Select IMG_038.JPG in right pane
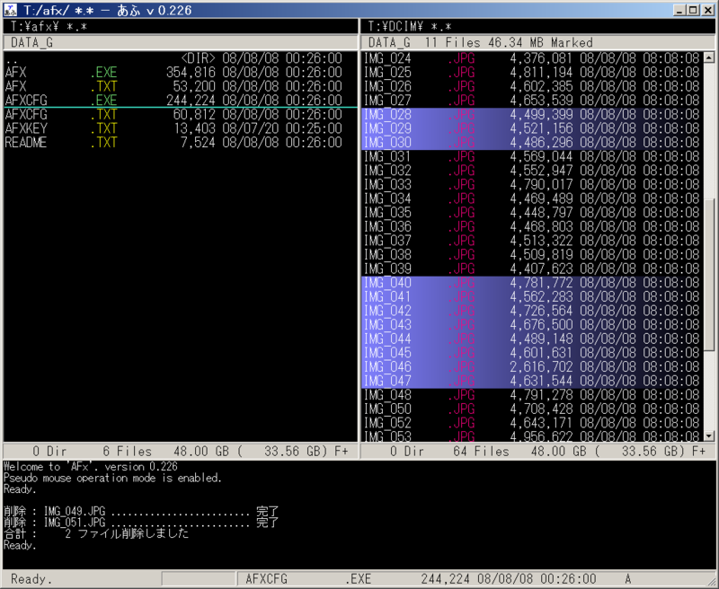The height and width of the screenshot is (589, 719). pos(532,255)
